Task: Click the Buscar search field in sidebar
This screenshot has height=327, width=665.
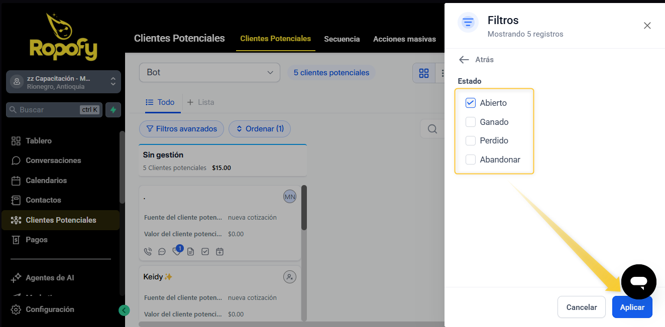Action: (48, 110)
